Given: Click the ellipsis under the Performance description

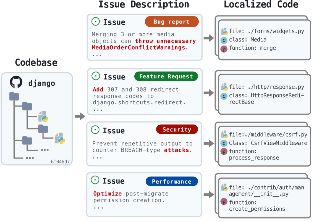Looking at the screenshot, I should point(98,208).
